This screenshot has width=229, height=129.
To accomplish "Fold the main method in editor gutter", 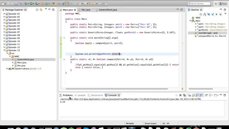I will (x=64, y=38).
